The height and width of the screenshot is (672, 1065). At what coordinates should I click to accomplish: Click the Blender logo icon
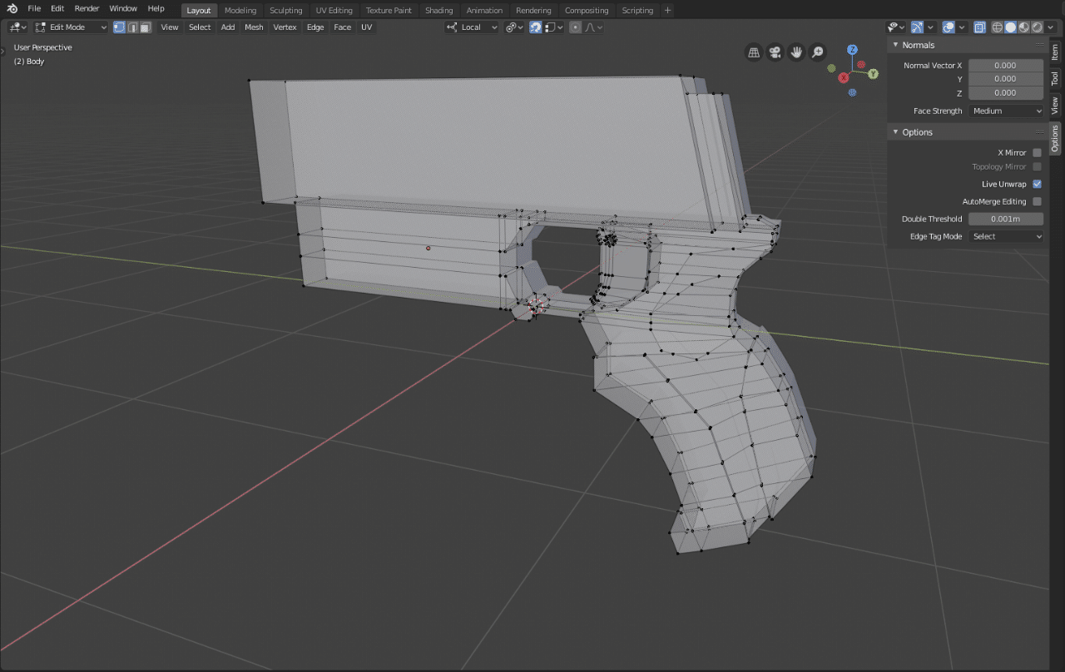(12, 8)
